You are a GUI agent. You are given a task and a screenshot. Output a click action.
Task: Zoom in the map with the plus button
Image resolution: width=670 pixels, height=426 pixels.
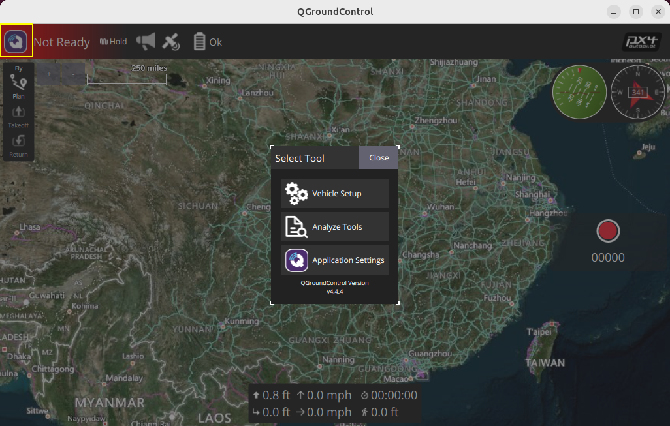pos(48,74)
